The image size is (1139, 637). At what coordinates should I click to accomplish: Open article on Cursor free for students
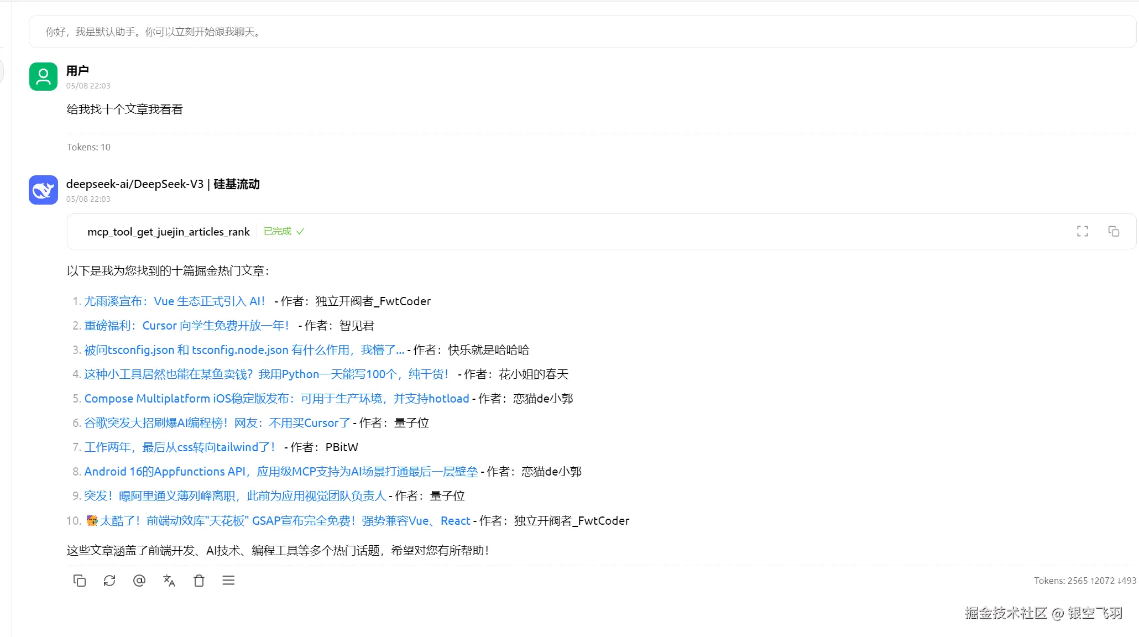pos(187,326)
